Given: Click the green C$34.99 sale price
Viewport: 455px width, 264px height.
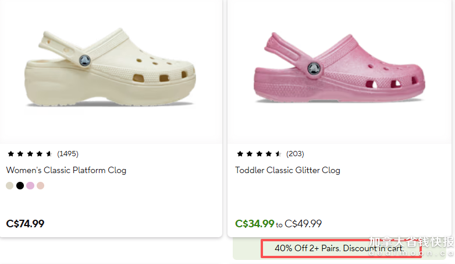Looking at the screenshot, I should click(x=254, y=223).
